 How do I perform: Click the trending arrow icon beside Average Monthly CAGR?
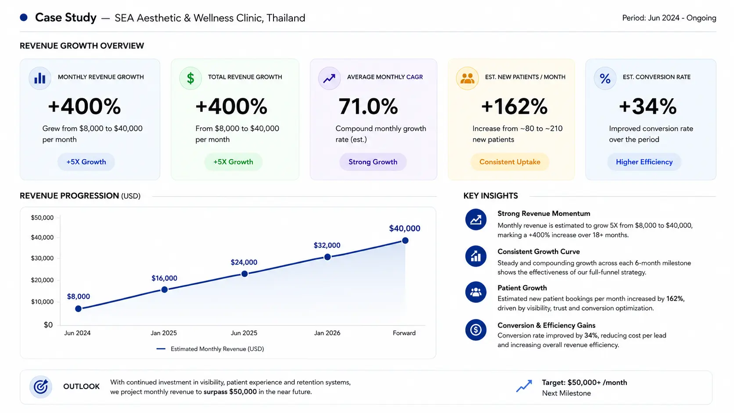(x=329, y=78)
